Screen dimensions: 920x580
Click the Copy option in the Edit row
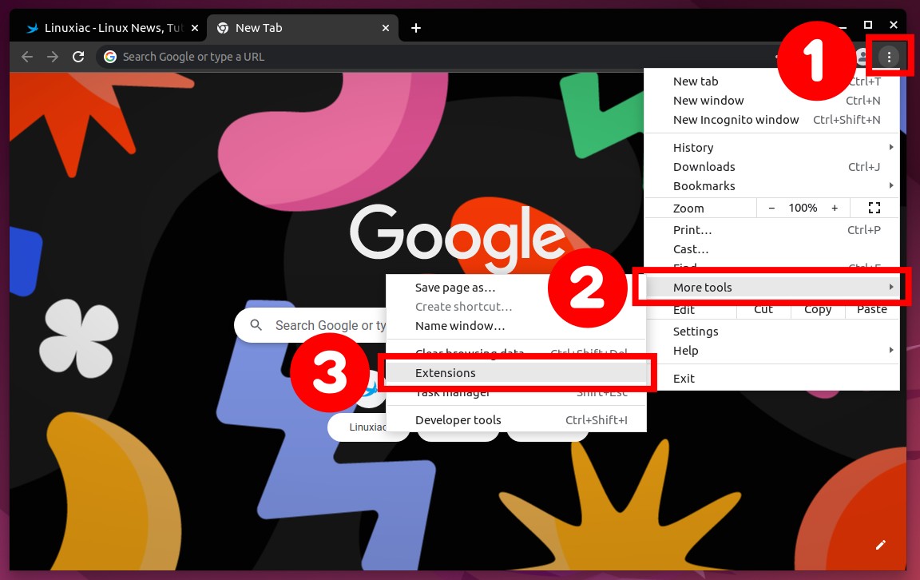pyautogui.click(x=817, y=309)
